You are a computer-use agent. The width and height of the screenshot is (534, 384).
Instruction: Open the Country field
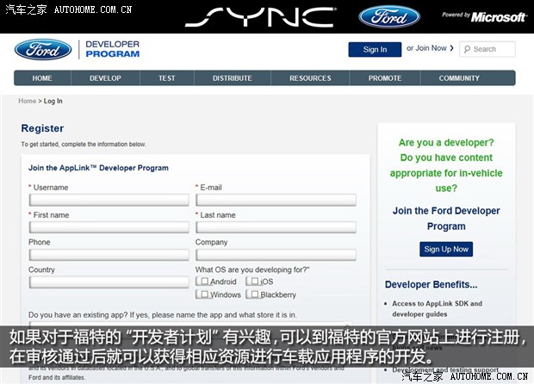pyautogui.click(x=109, y=282)
